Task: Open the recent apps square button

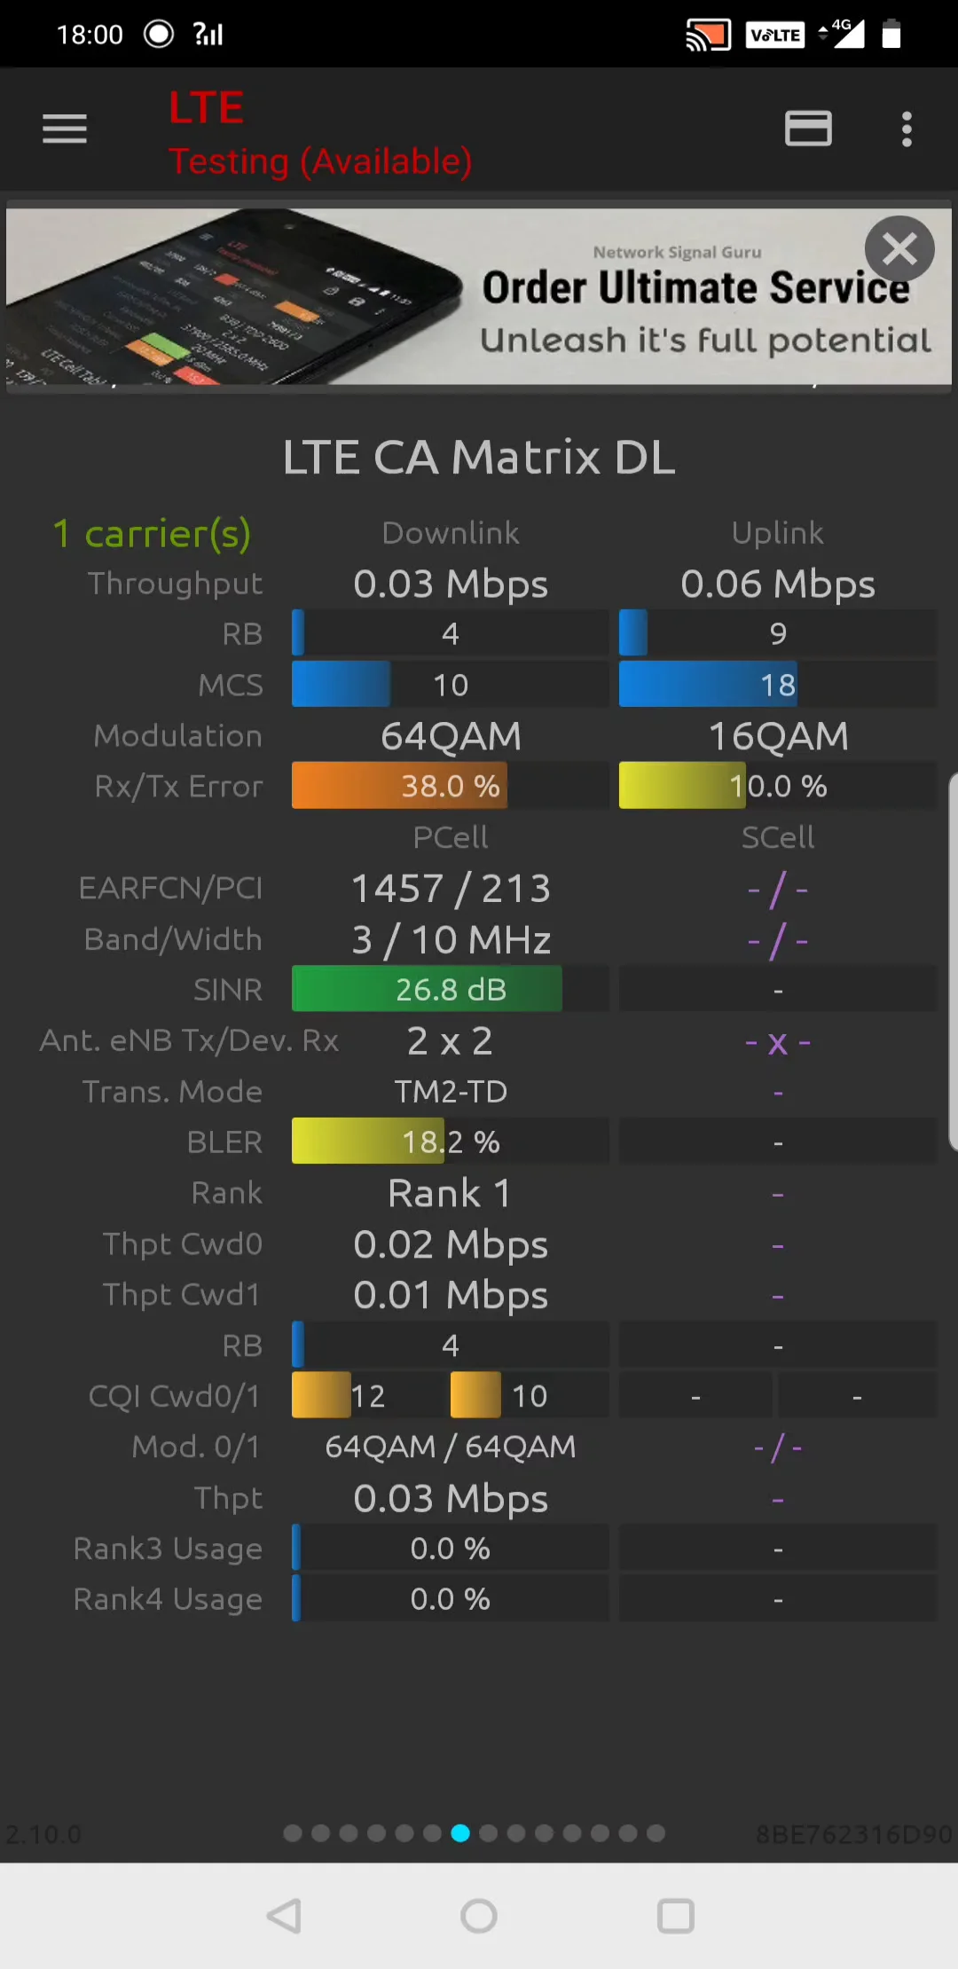Action: [675, 1916]
